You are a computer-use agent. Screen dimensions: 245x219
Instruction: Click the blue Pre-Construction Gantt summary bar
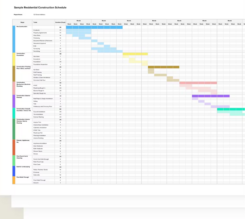tap(94, 27)
